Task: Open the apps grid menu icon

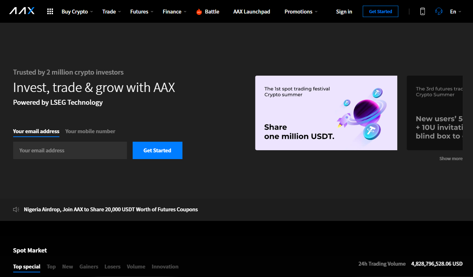Action: [x=50, y=11]
